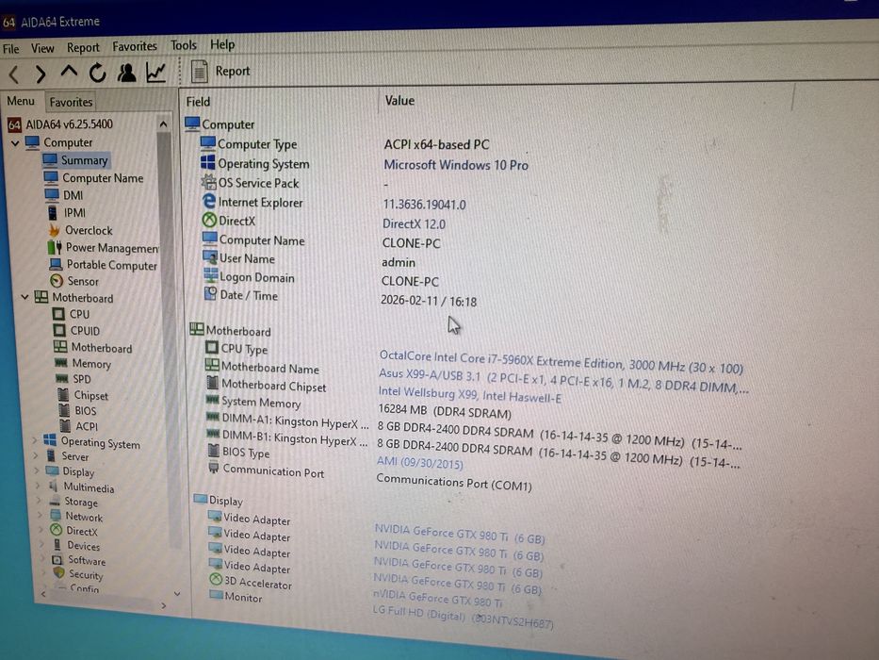Expand the Multimedia tree node
Viewport: 879px width, 660px height.
(x=38, y=486)
